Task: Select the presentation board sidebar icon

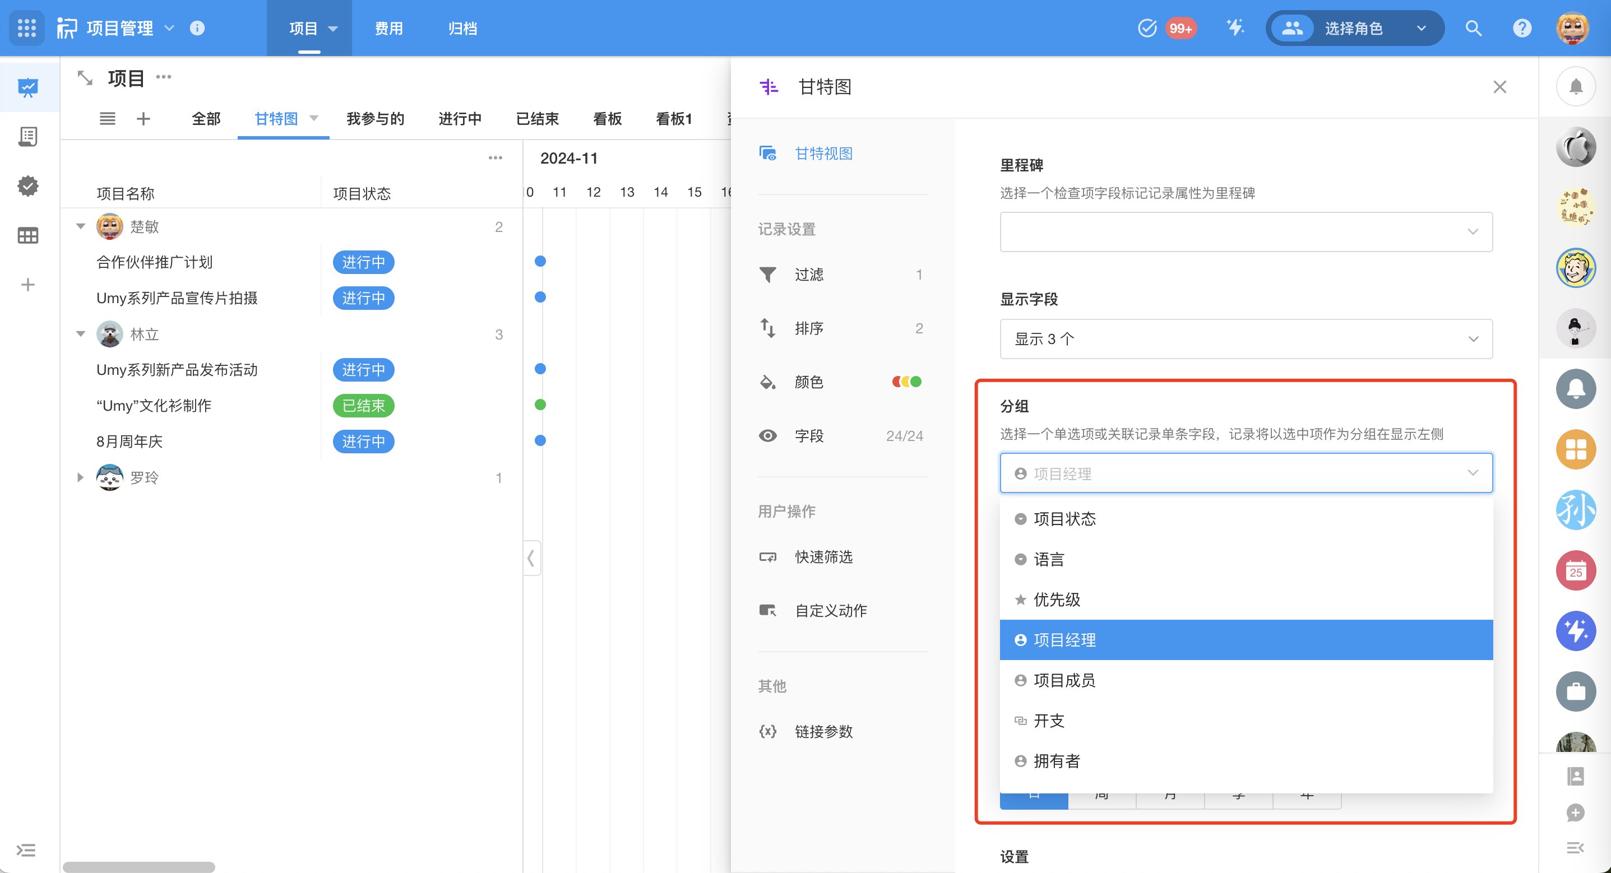Action: 27,87
